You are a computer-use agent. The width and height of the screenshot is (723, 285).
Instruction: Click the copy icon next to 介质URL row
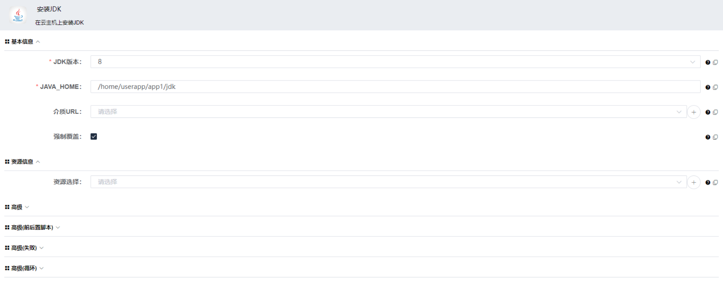pos(715,112)
